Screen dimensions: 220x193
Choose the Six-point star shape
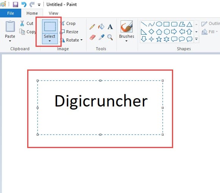coord(167,39)
